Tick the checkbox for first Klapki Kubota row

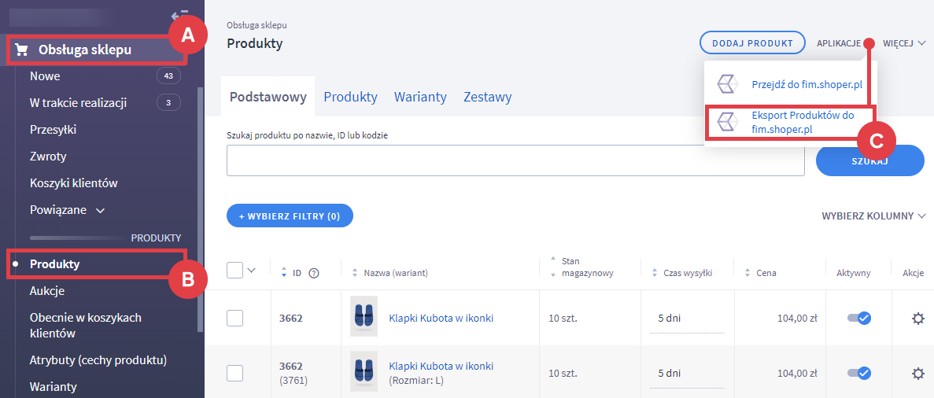click(x=234, y=319)
